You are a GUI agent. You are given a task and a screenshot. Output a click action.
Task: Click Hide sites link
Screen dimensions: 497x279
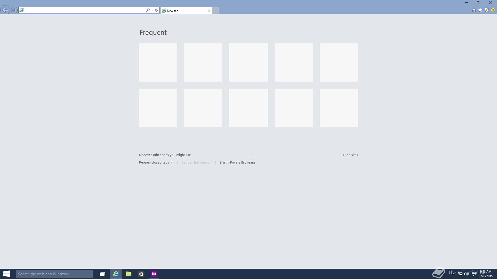350,155
